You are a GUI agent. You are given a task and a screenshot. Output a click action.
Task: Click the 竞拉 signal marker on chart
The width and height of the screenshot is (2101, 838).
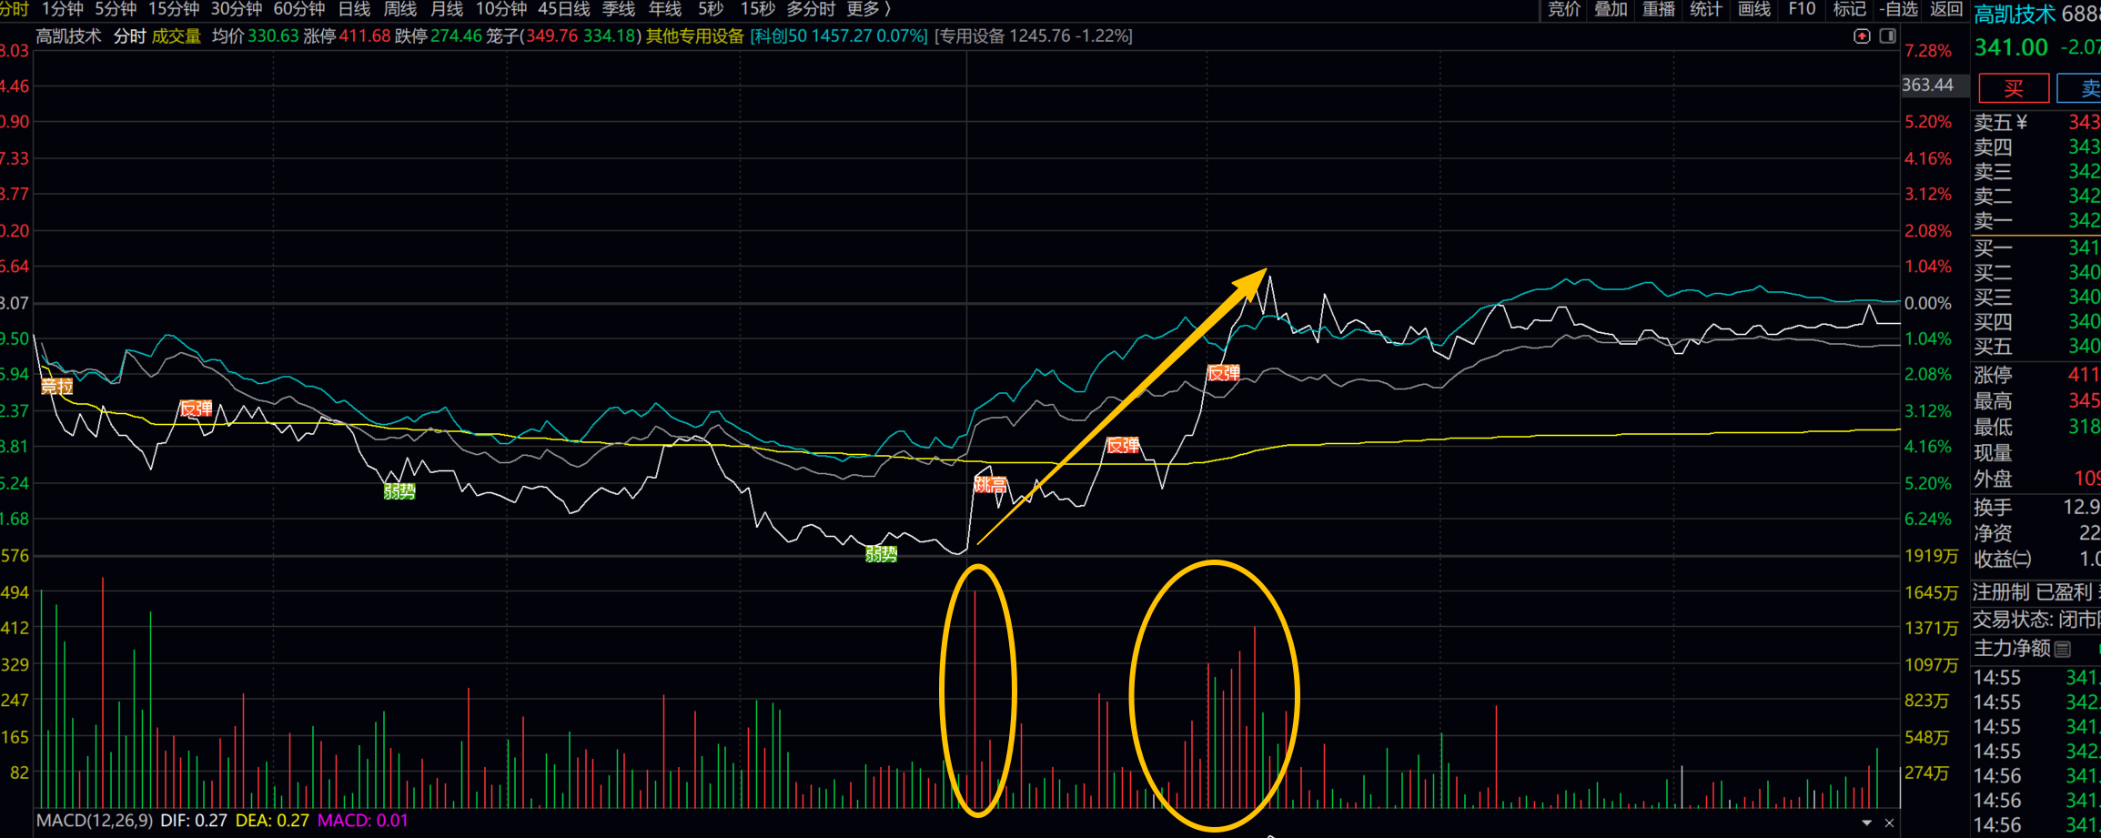coord(57,387)
